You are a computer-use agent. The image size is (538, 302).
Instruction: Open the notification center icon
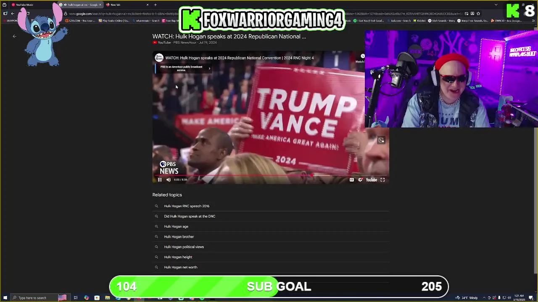pyautogui.click(x=531, y=298)
